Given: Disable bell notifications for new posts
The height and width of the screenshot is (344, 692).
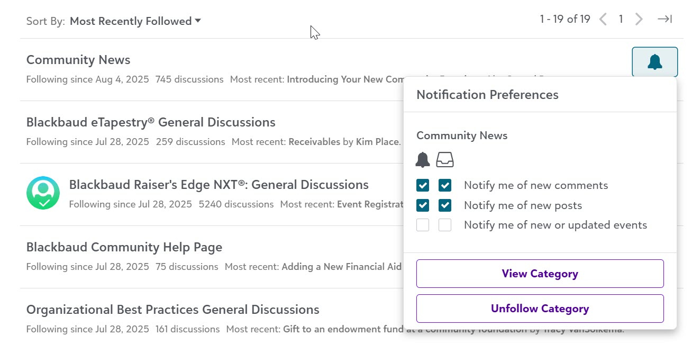Looking at the screenshot, I should click(423, 205).
